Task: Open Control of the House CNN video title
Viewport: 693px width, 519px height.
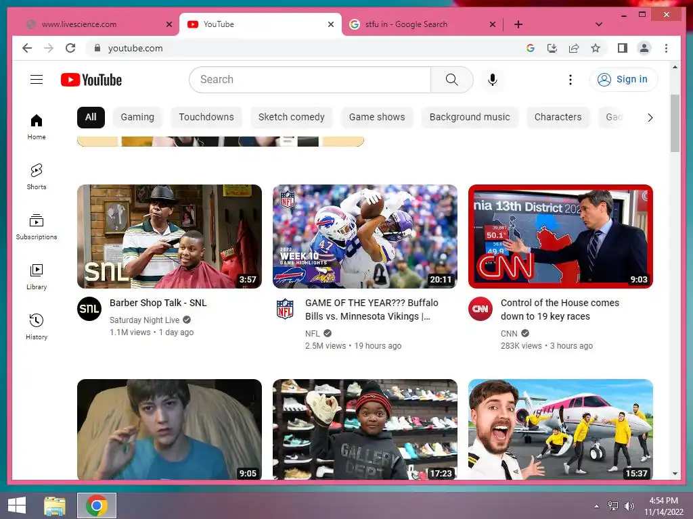Action: click(560, 310)
